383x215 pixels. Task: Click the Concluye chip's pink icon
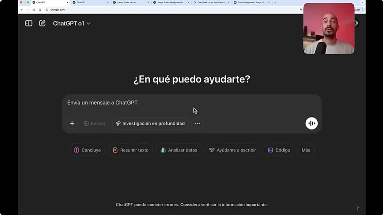[77, 150]
